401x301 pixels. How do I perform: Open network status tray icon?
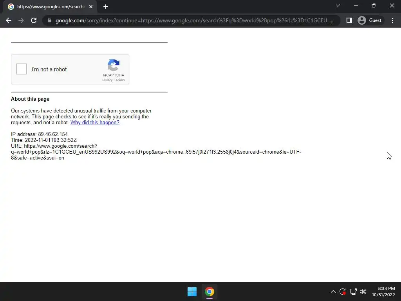coord(354,292)
